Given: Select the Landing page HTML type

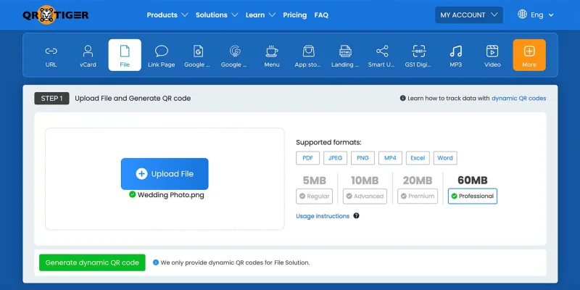Looking at the screenshot, I should tap(345, 55).
